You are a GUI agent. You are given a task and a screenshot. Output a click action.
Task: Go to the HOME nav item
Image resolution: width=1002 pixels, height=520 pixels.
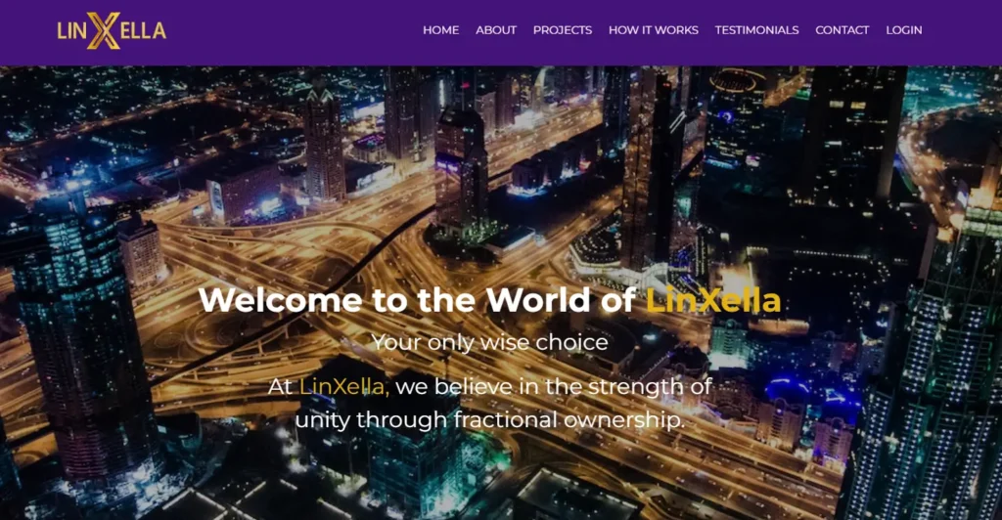[x=441, y=30]
